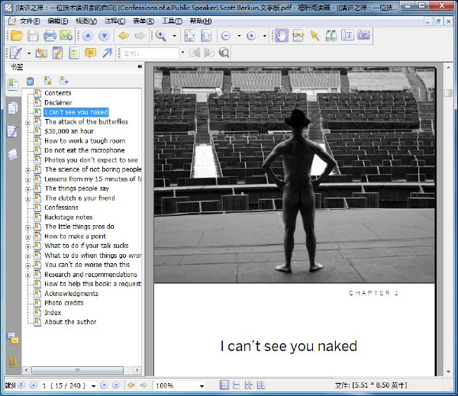Click the Fit Width icon
458x396 pixels.
click(206, 36)
